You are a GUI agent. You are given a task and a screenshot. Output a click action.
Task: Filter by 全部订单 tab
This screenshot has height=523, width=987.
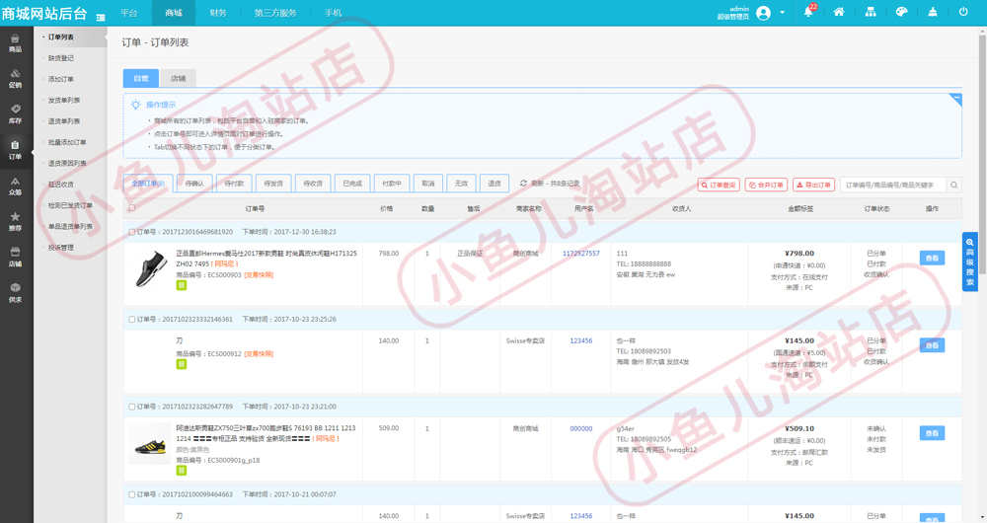pos(148,184)
